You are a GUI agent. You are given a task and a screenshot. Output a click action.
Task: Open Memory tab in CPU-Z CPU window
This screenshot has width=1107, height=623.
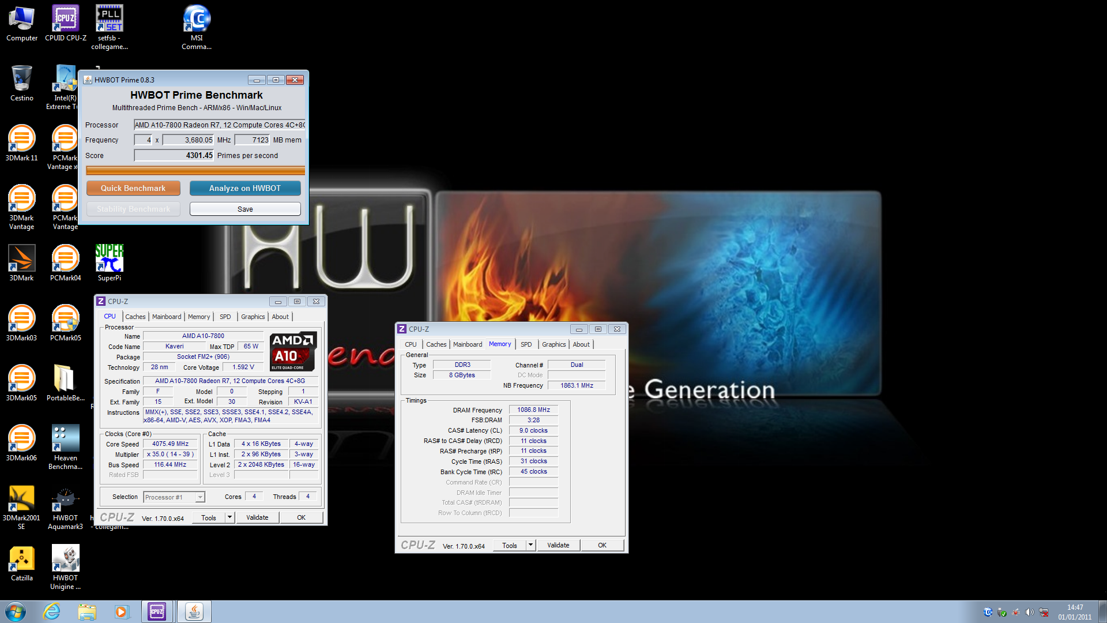[x=199, y=317]
